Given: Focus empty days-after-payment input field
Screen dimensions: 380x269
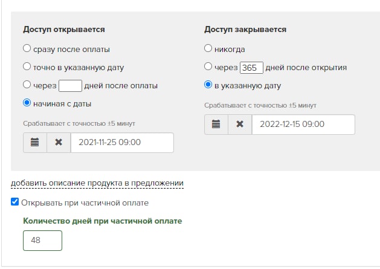Looking at the screenshot, I should (70, 86).
